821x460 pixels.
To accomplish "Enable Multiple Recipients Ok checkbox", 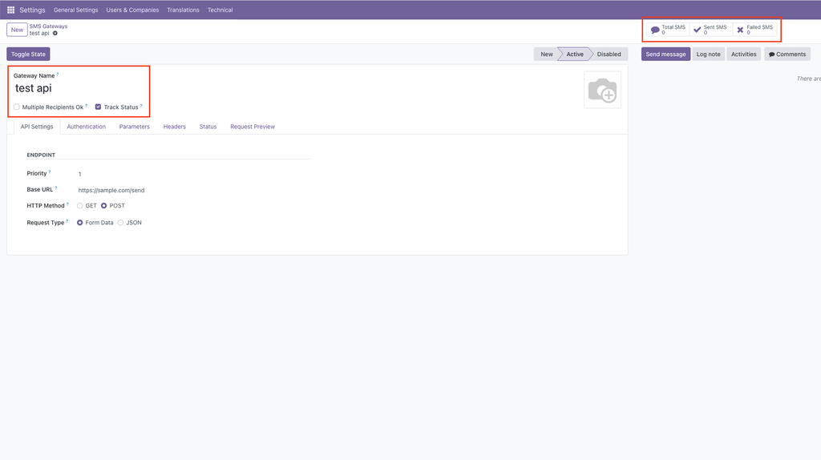I will pyautogui.click(x=17, y=107).
